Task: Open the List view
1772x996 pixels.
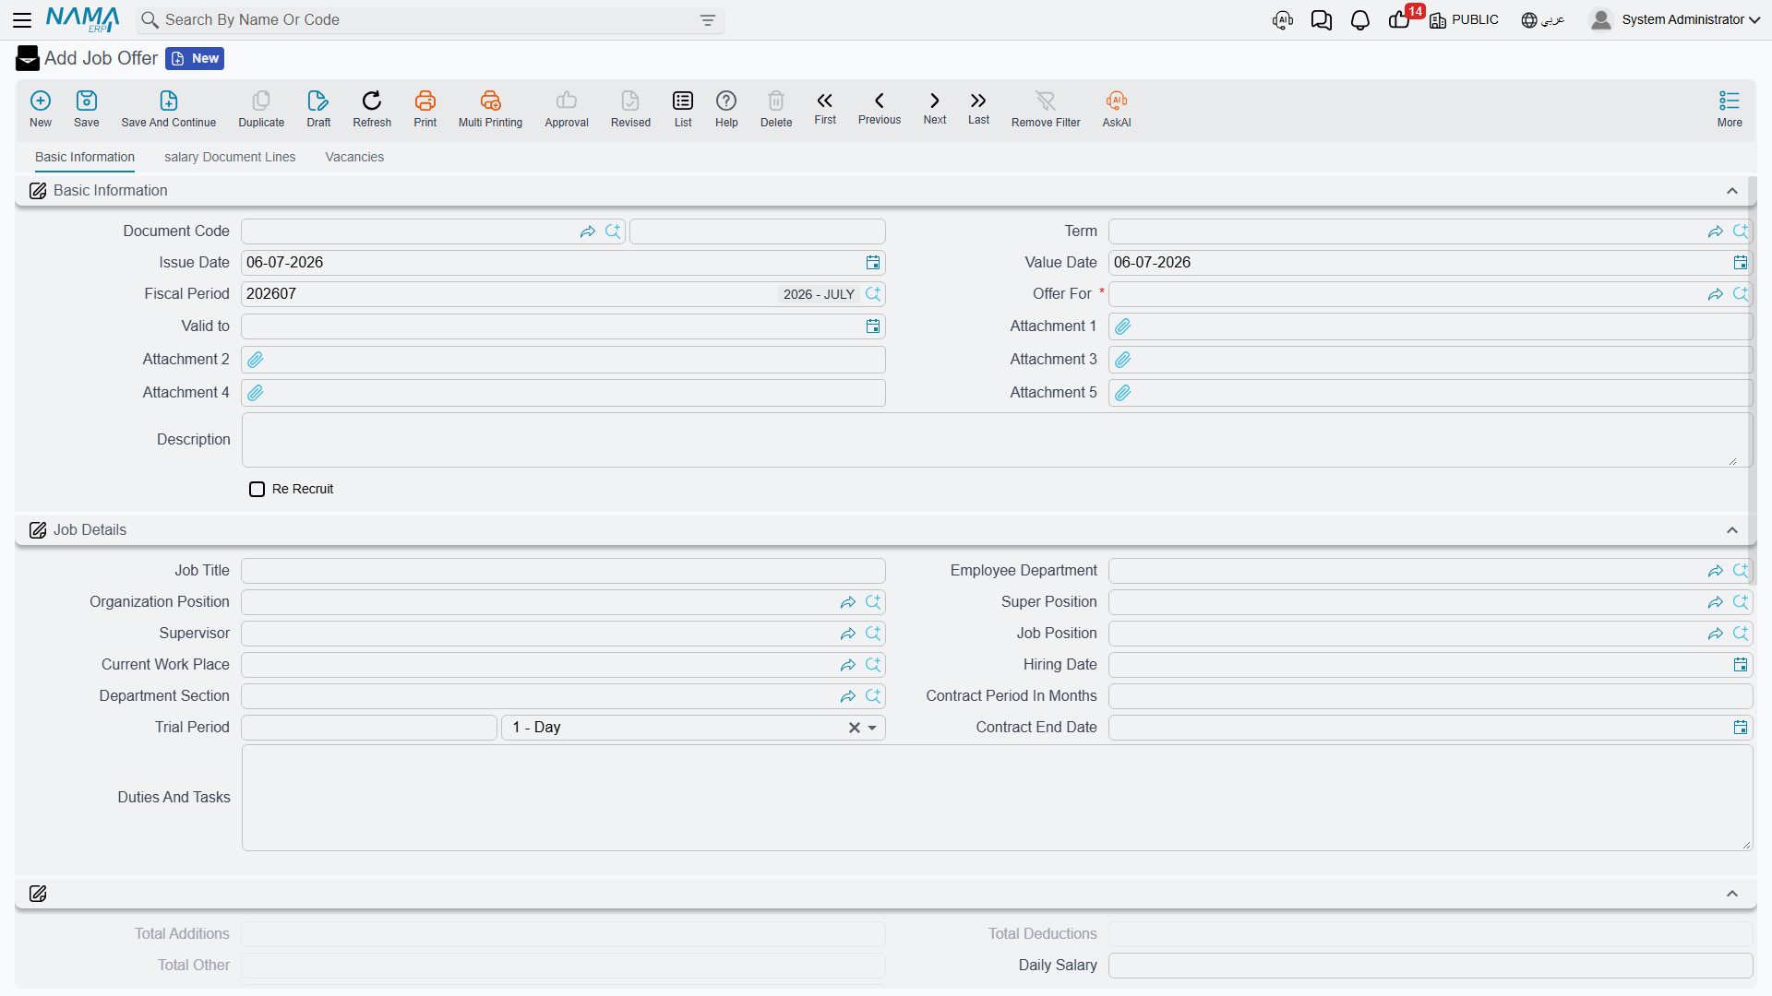Action: point(683,101)
